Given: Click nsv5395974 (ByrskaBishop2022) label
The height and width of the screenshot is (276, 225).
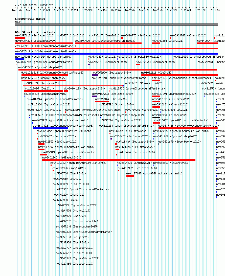Looking at the screenshot, I should 139,57.
